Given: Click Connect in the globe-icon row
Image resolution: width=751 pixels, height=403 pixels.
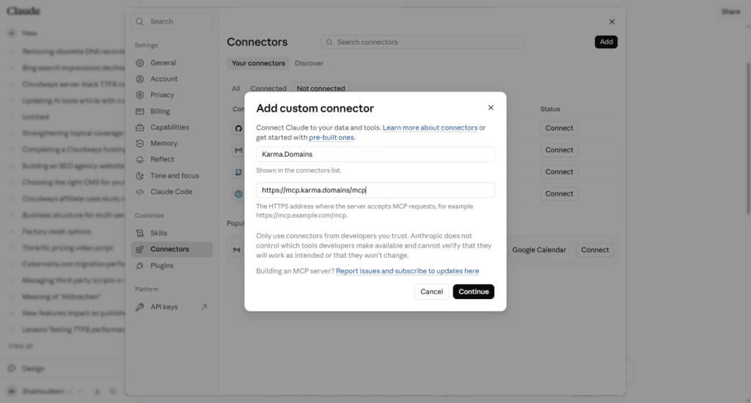Looking at the screenshot, I should tap(559, 194).
